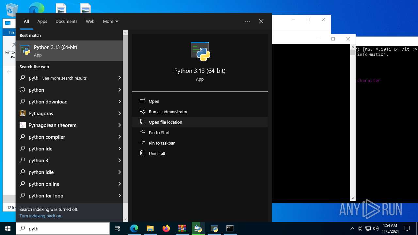Click history icon beside python suggestion
The height and width of the screenshot is (235, 418).
point(23,90)
